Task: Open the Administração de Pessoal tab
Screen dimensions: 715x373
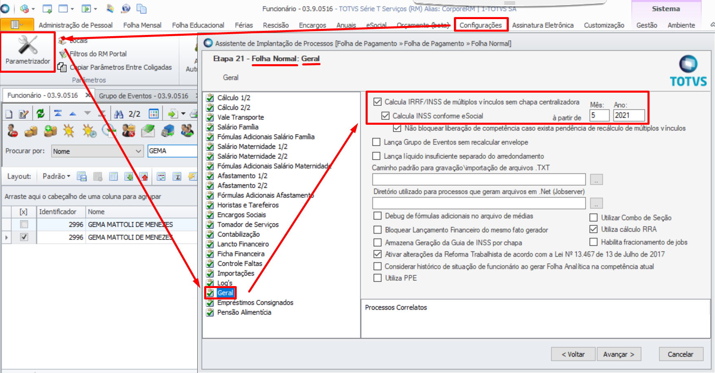Action: 76,25
